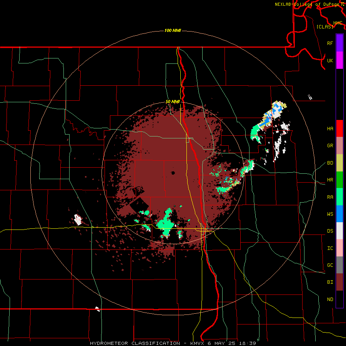Select the blue WS legend swatch

pos(339,214)
